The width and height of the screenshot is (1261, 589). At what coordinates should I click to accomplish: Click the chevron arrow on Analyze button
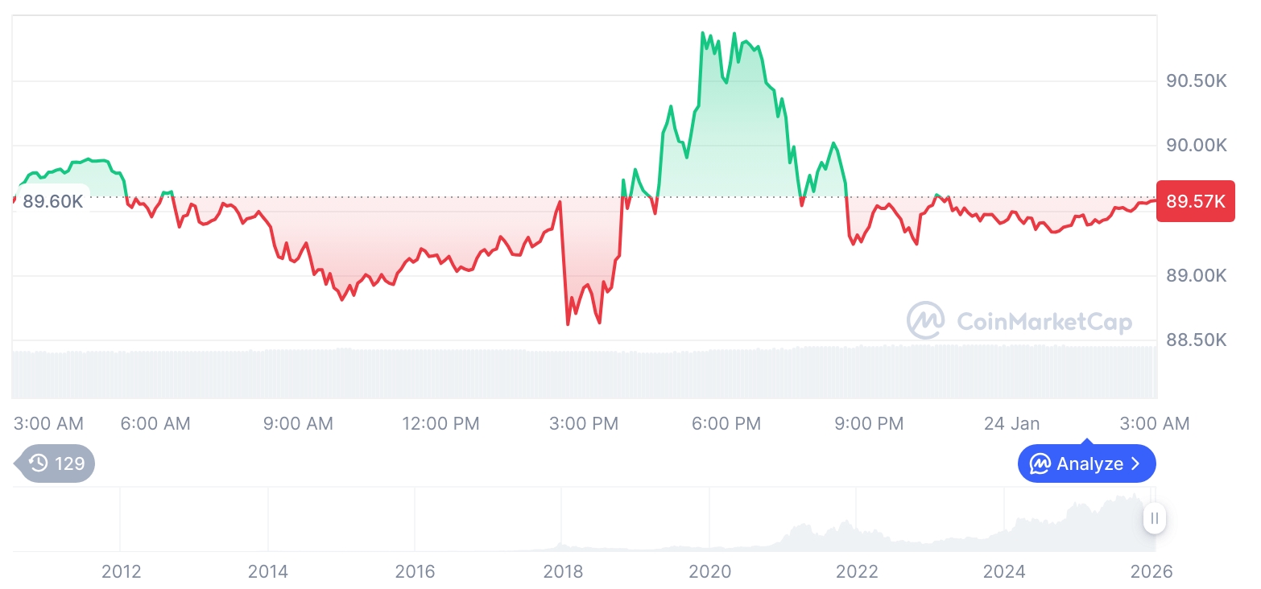[x=1136, y=463]
